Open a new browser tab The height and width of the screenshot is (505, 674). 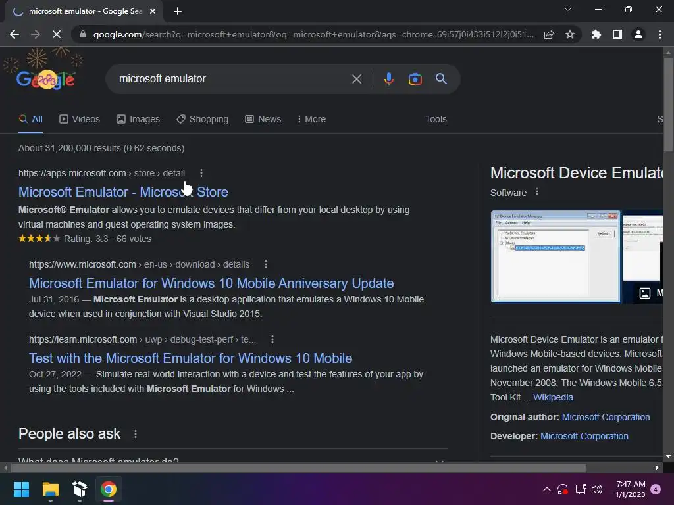(178, 11)
